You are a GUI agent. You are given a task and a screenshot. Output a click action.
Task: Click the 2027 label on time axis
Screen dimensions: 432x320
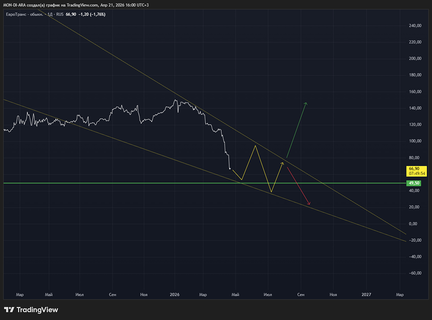coord(366,294)
